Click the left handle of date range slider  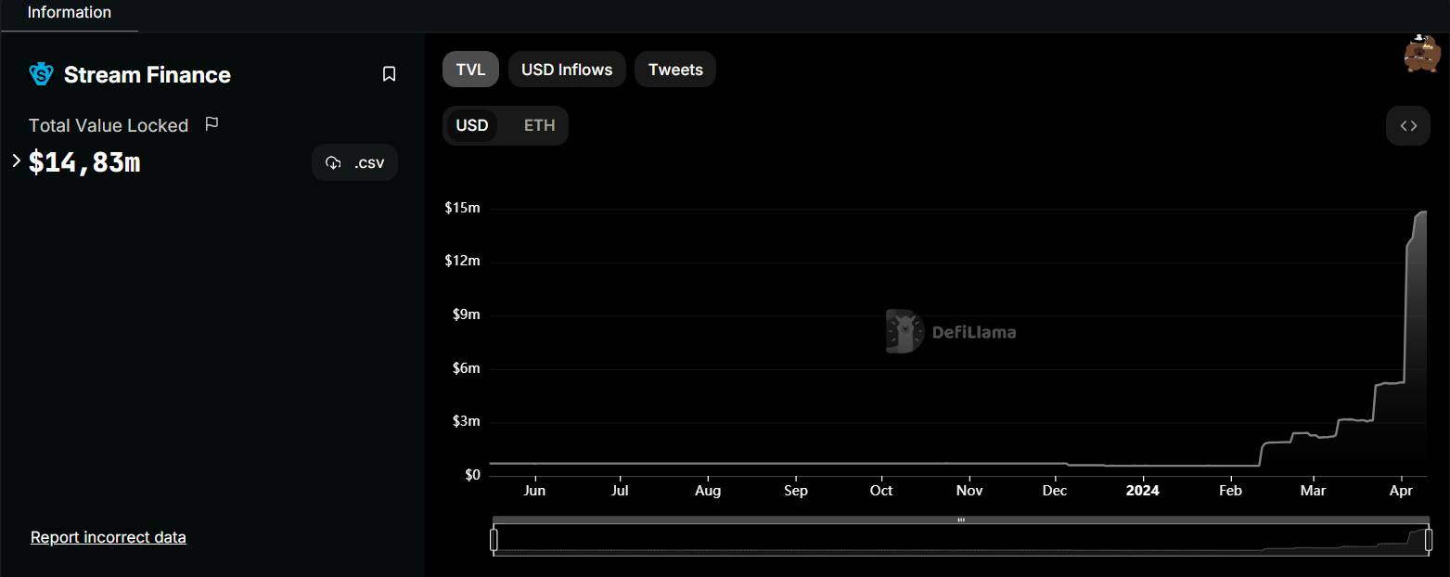[x=494, y=540]
